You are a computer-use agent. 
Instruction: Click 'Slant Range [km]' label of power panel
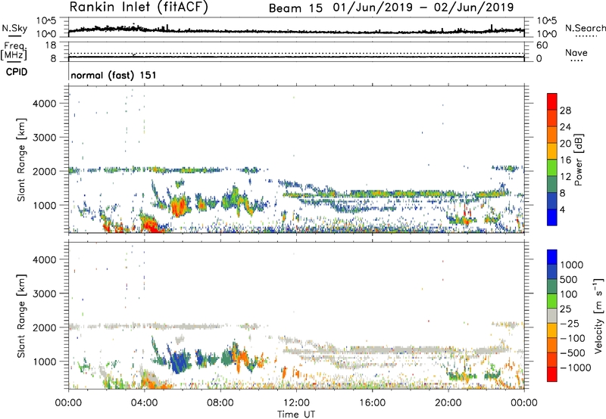click(x=21, y=160)
